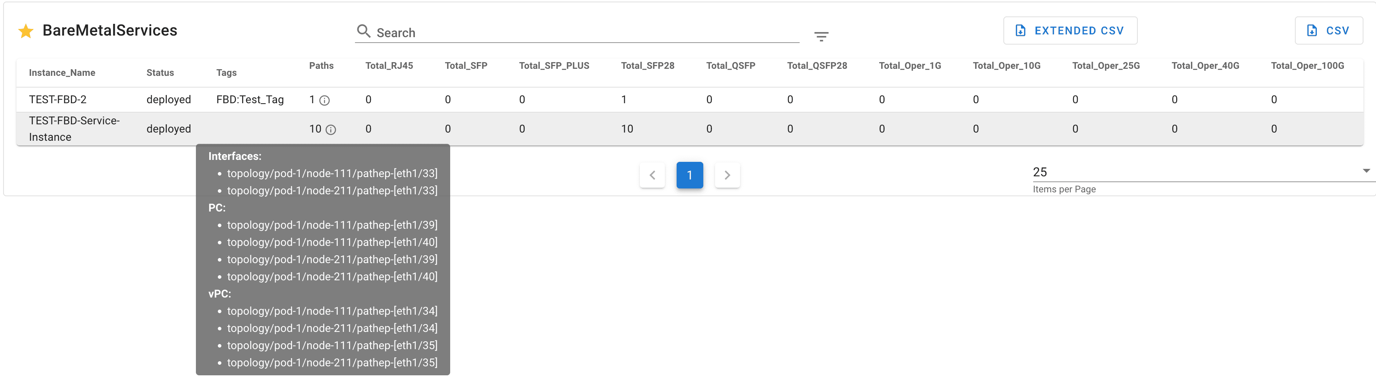Click the BareMetalServices page title
This screenshot has height=380, width=1376.
110,30
